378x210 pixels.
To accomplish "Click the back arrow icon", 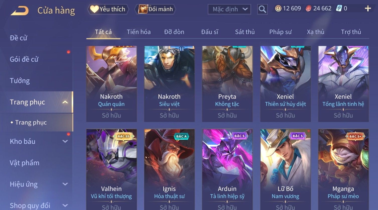I will [20, 11].
